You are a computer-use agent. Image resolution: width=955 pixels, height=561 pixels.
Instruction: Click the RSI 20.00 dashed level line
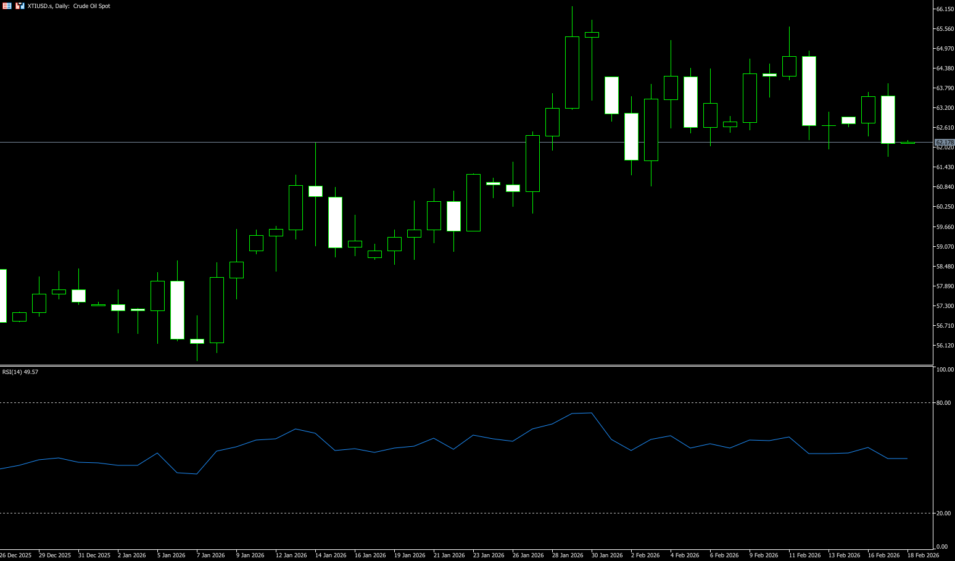coord(432,513)
